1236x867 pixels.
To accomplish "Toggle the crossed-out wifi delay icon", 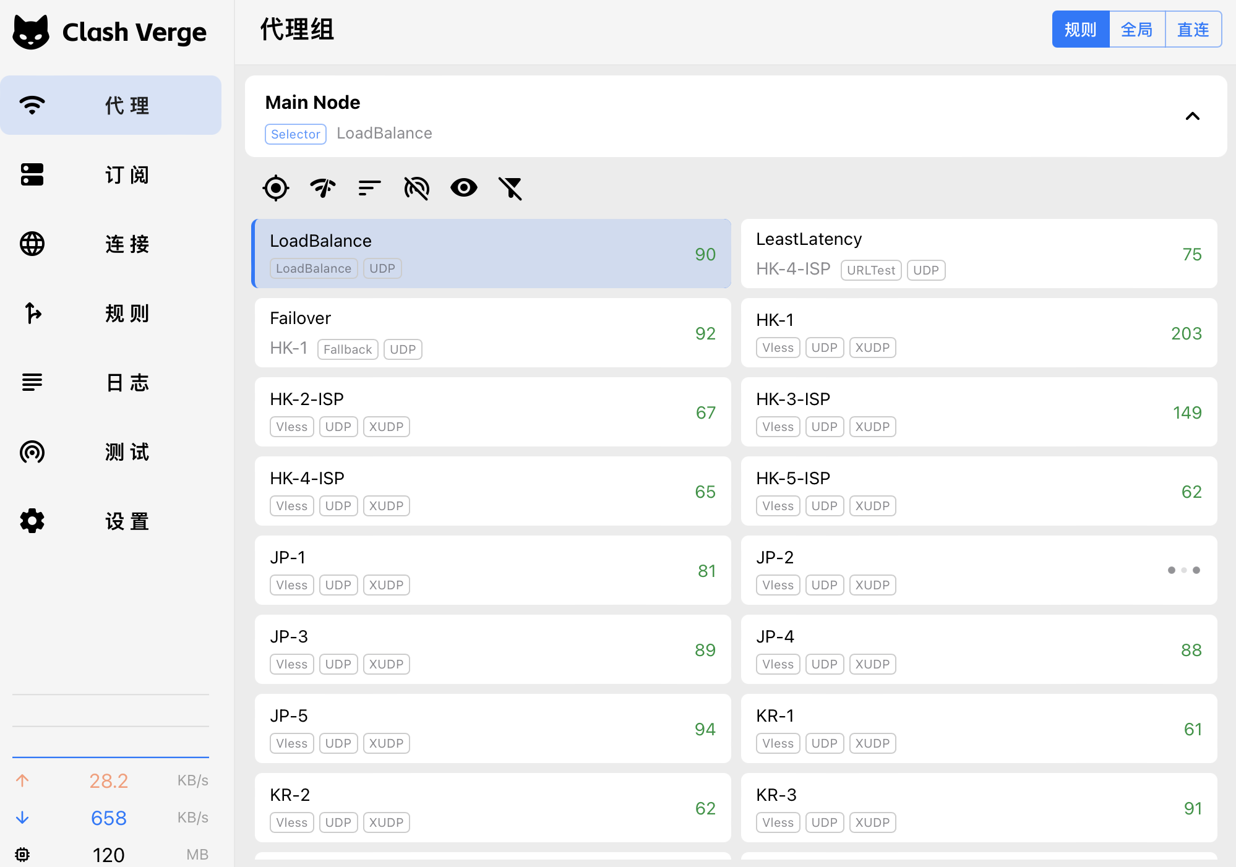I will [416, 188].
